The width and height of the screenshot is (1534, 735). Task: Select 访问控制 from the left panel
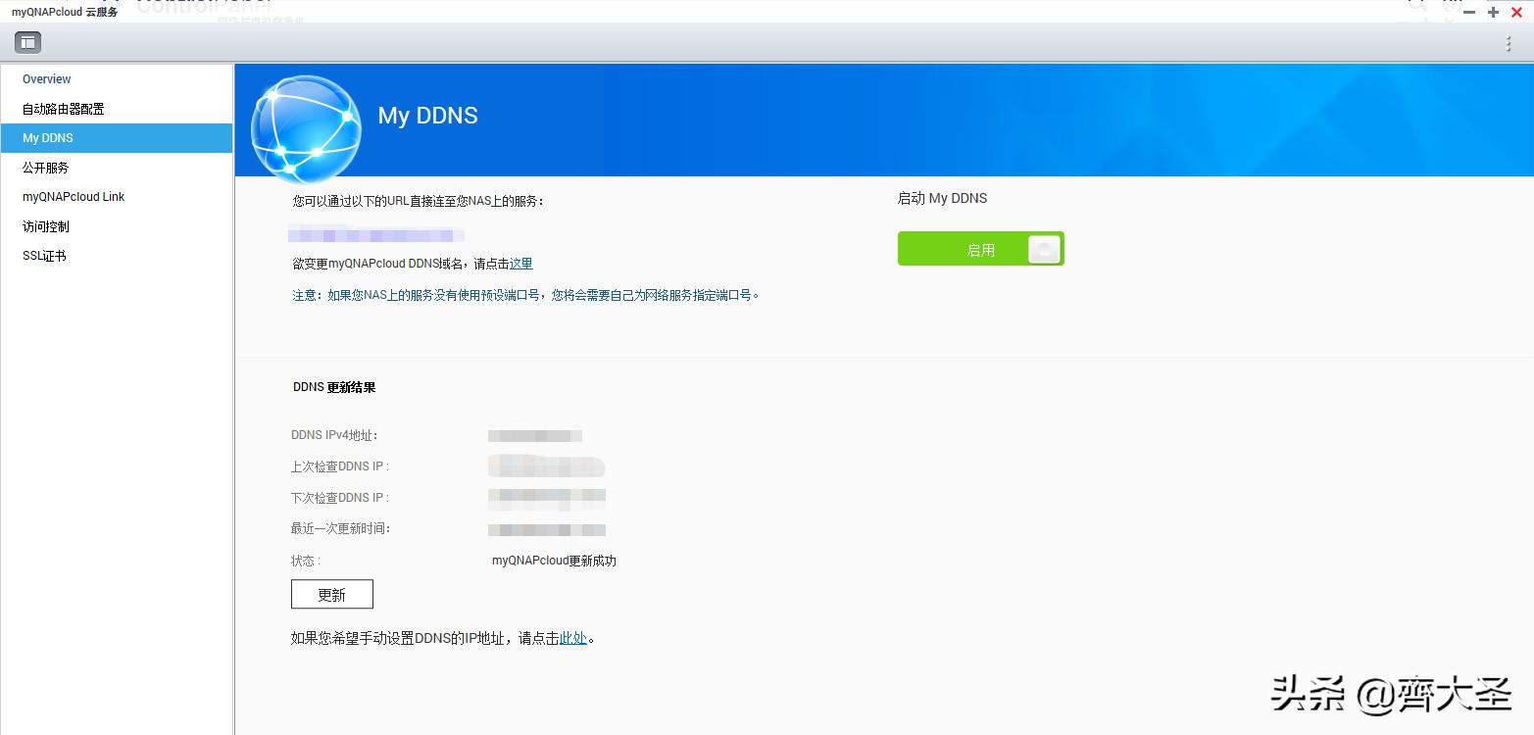click(x=46, y=225)
